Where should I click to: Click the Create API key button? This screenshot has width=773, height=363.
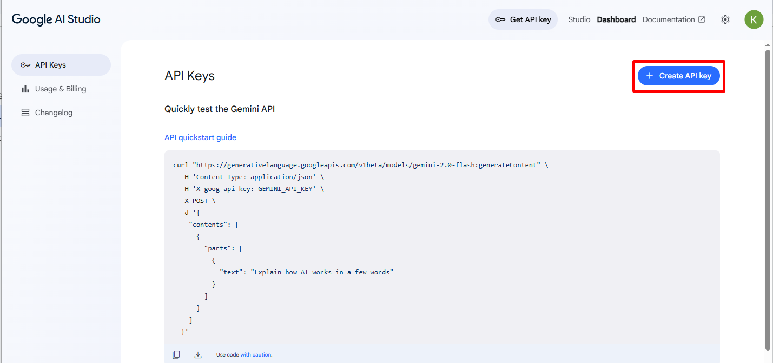pos(679,76)
